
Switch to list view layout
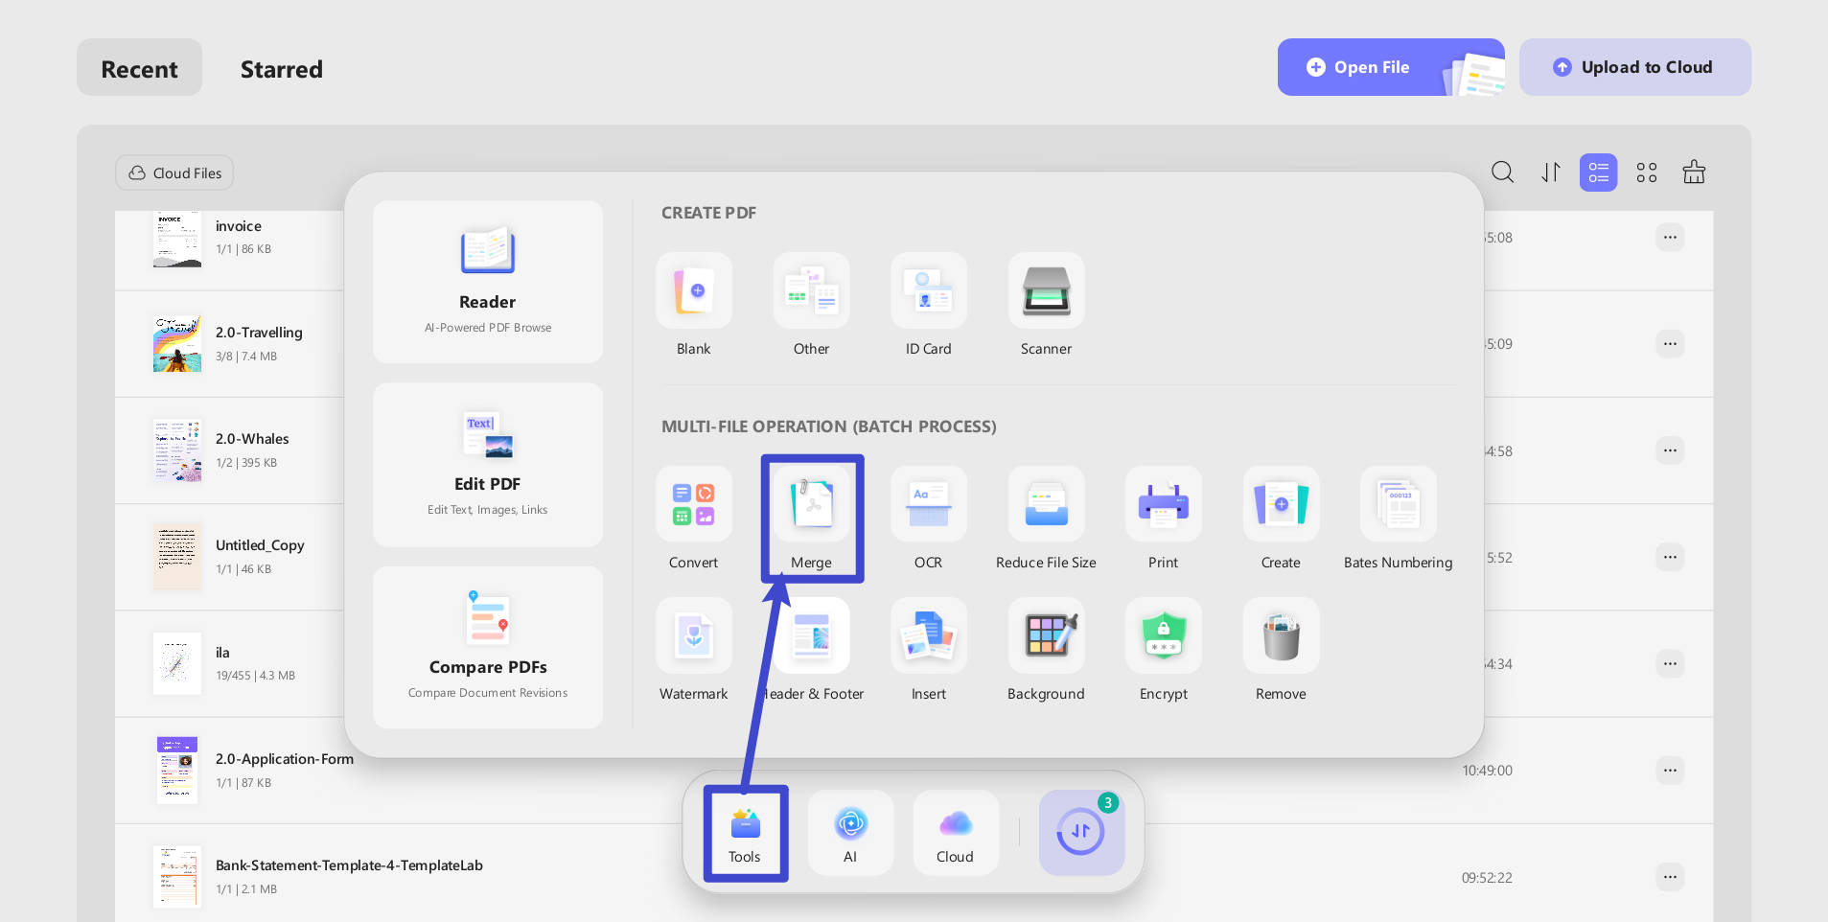click(x=1599, y=173)
